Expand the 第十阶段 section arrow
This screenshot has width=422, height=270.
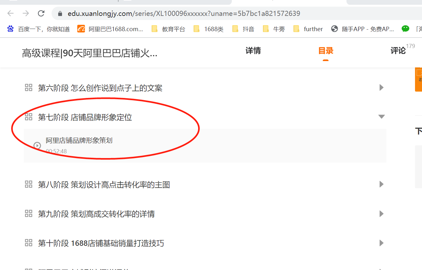(x=381, y=243)
